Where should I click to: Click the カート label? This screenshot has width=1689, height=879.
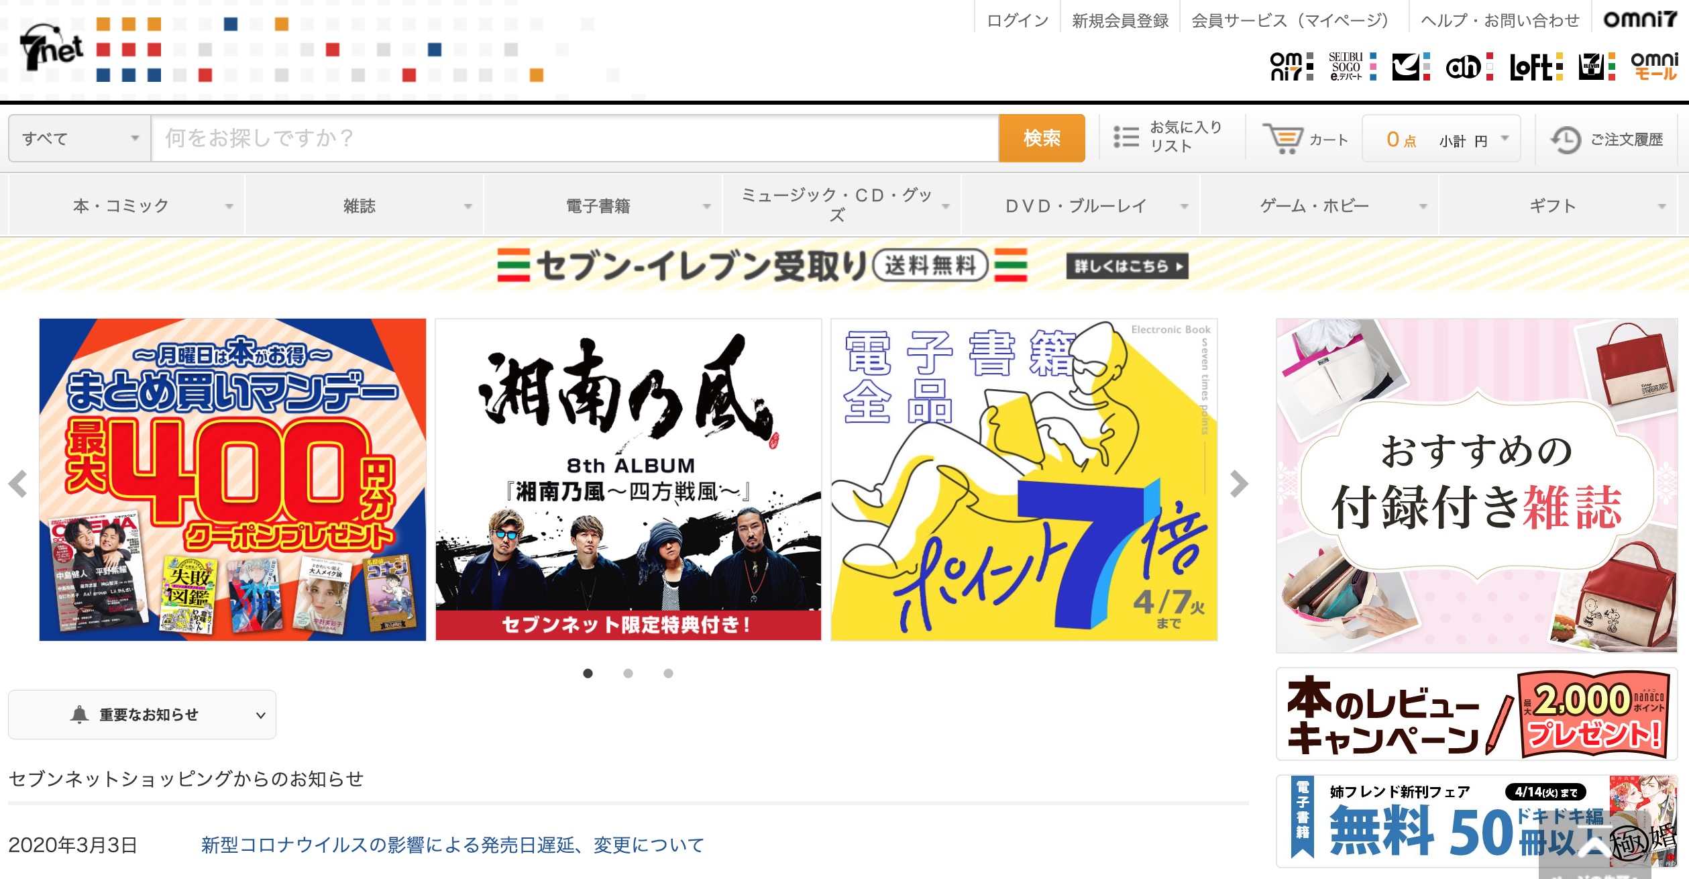coord(1328,140)
